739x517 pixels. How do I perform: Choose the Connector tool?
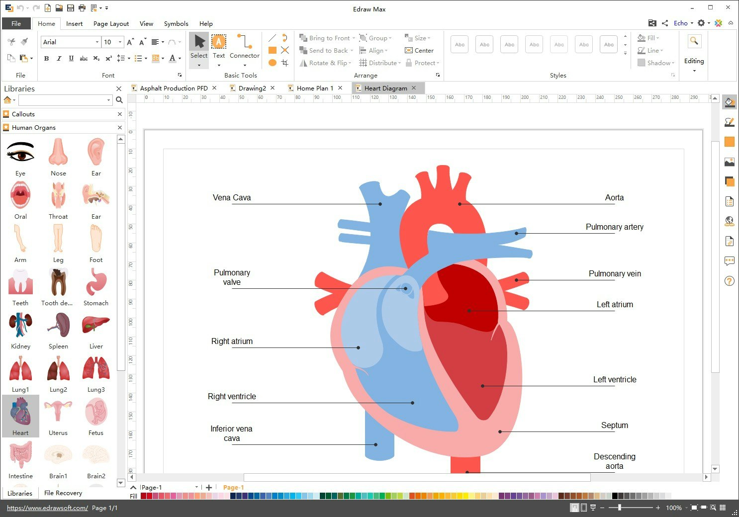(x=245, y=50)
